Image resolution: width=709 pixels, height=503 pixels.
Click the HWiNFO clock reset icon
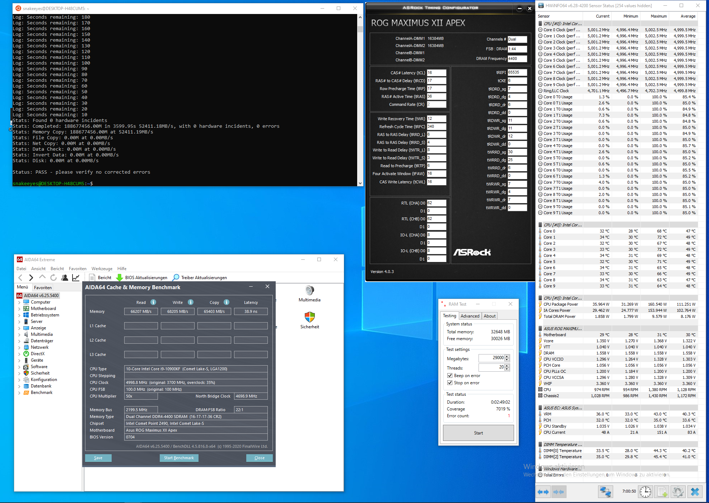[645, 492]
